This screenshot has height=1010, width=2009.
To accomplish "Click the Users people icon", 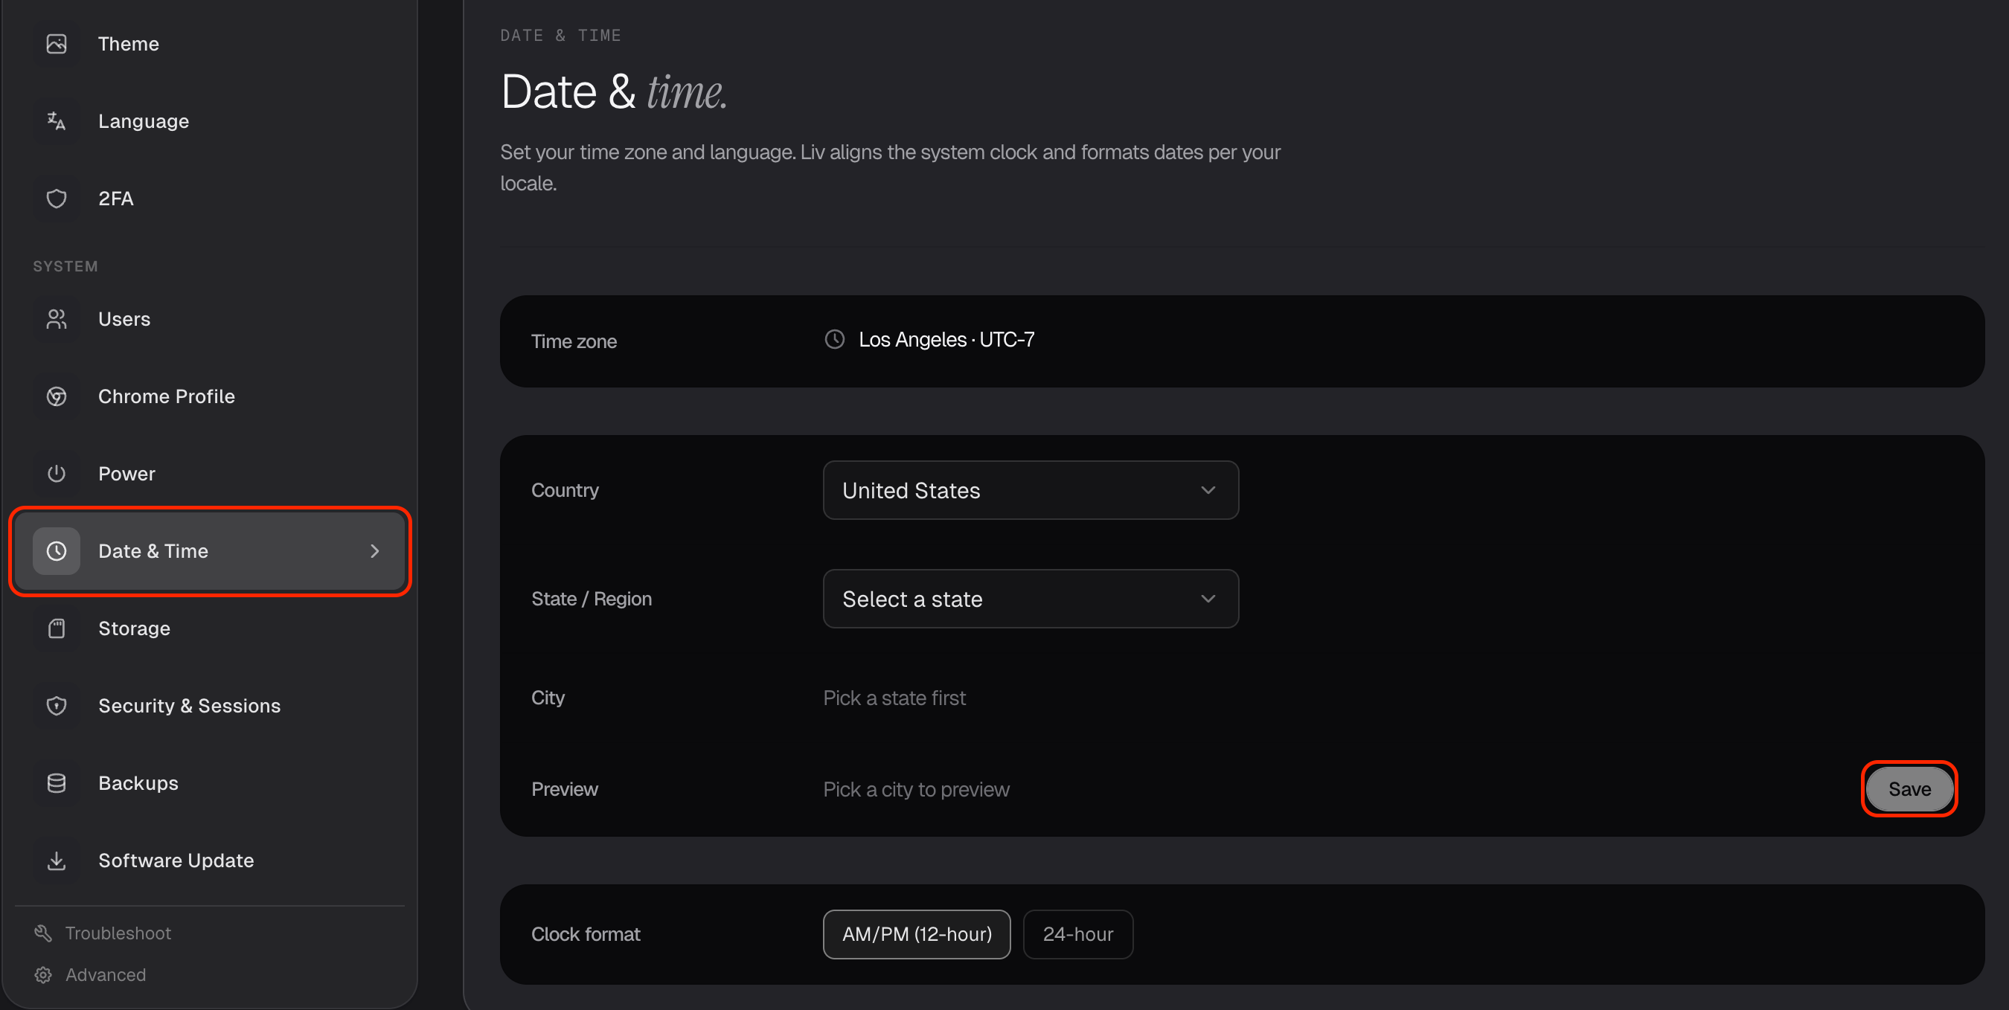I will click(x=56, y=319).
